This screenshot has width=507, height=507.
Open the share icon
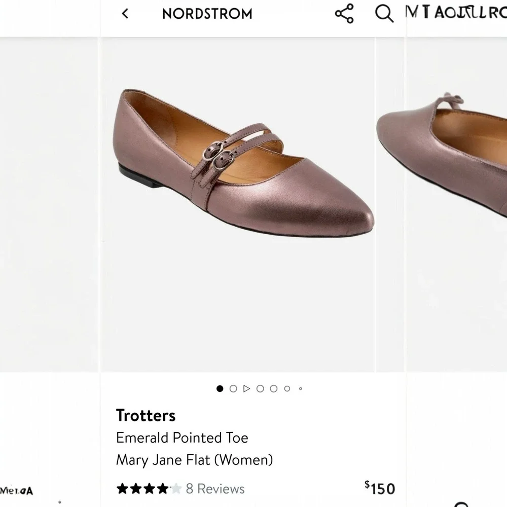tap(344, 14)
